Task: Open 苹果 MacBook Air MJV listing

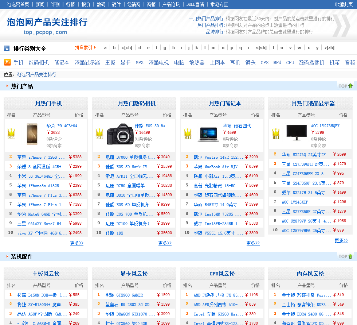Action: (x=218, y=167)
